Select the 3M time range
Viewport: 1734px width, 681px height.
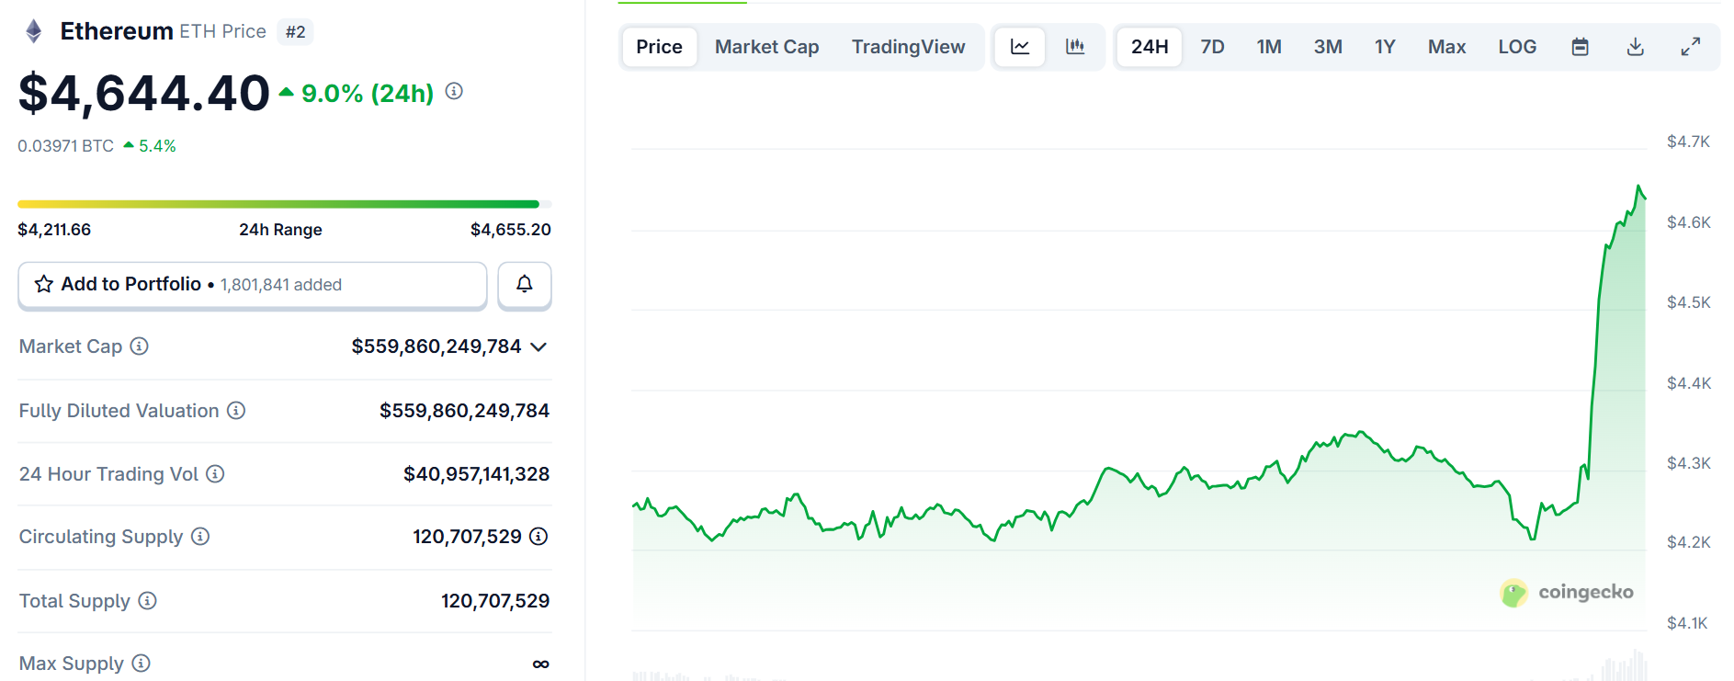pos(1328,47)
